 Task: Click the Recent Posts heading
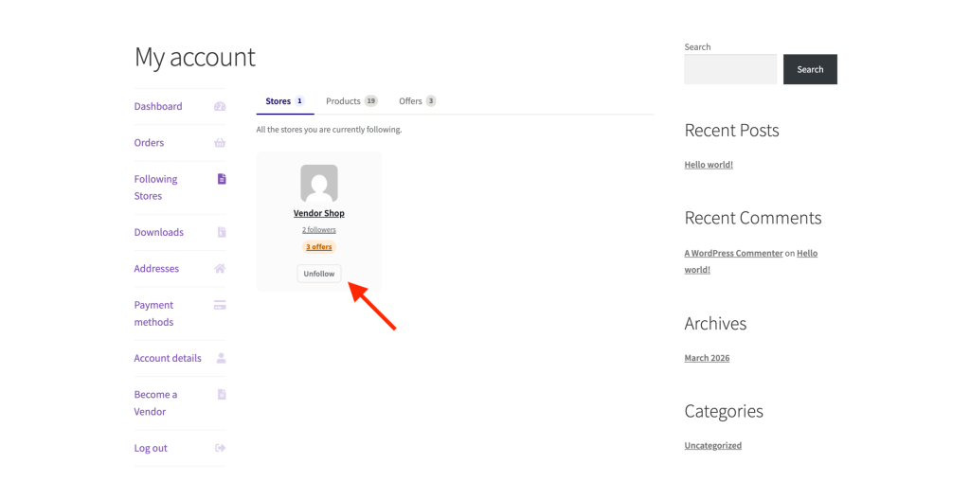[732, 131]
